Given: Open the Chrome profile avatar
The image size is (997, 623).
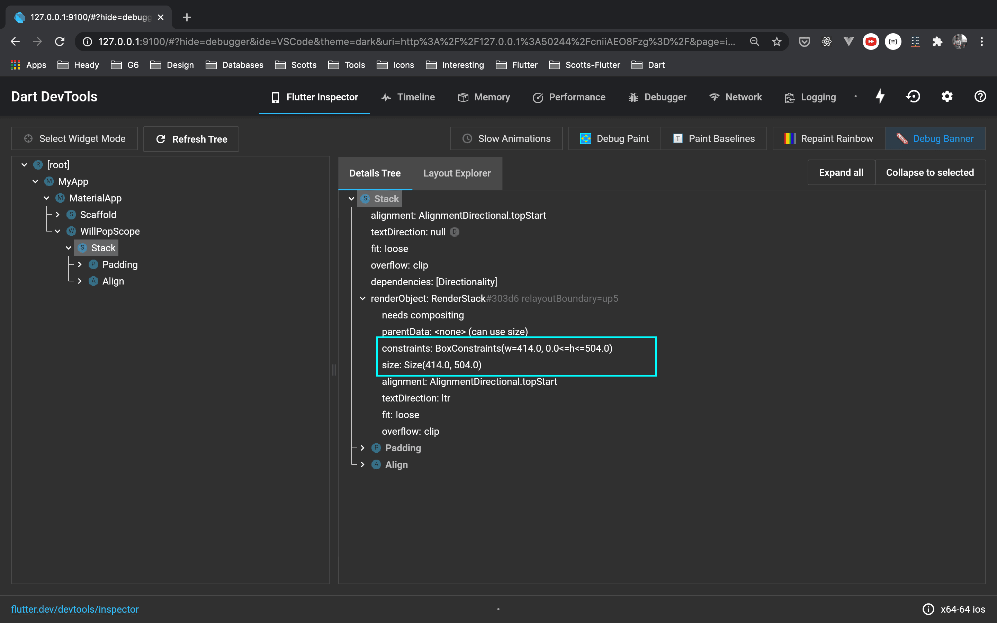Looking at the screenshot, I should (x=960, y=42).
